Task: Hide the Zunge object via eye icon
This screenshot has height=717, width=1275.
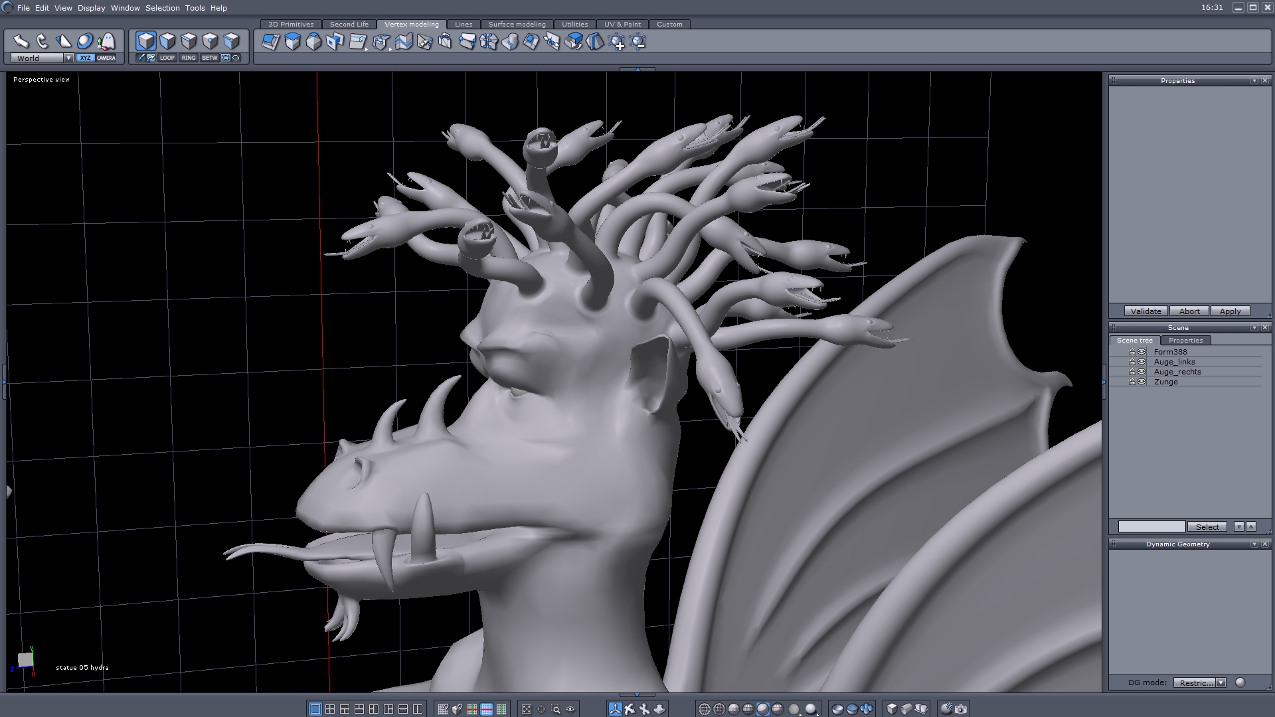Action: pyautogui.click(x=1142, y=382)
